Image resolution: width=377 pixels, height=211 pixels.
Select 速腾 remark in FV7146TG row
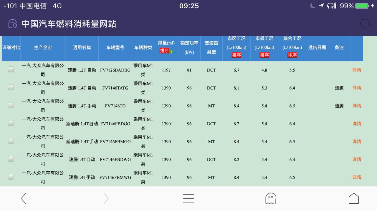339,106
